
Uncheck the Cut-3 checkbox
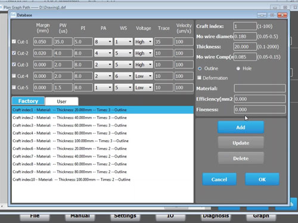click(14, 64)
